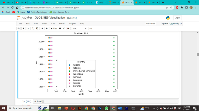Restart the kernel icon

(x=64, y=28)
